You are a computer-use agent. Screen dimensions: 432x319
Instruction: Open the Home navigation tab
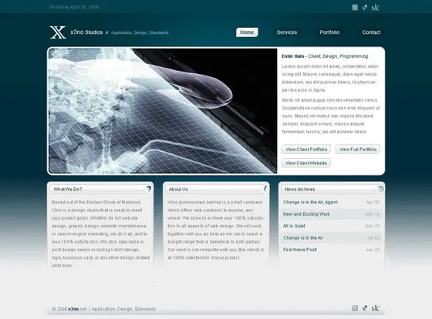pyautogui.click(x=247, y=32)
